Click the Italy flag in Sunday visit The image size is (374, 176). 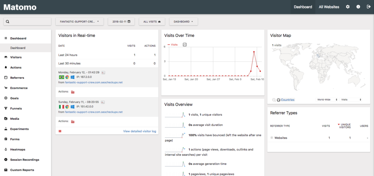coord(61,107)
